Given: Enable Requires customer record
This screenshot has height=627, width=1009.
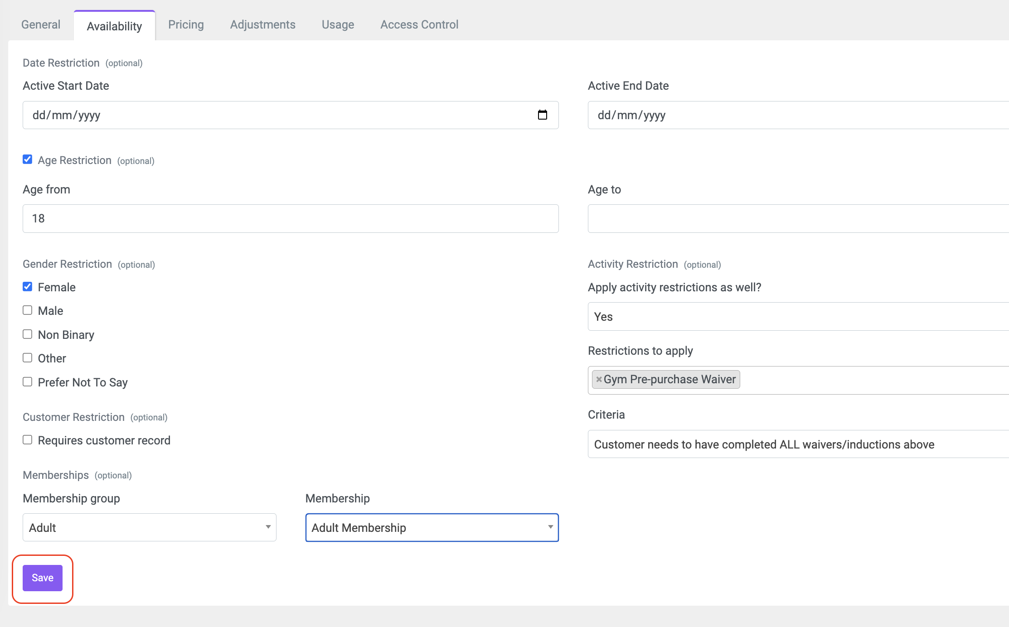Looking at the screenshot, I should (x=28, y=440).
